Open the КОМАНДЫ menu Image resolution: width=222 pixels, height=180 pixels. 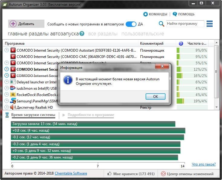point(155,14)
